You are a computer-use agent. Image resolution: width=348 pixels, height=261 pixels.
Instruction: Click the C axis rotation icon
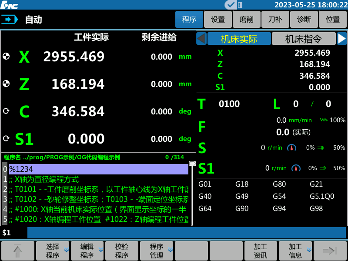coord(6,111)
